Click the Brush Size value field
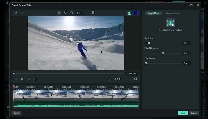 coord(187,43)
